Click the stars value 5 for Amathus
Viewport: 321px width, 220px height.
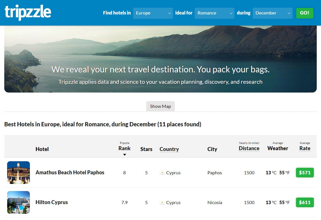click(x=146, y=173)
